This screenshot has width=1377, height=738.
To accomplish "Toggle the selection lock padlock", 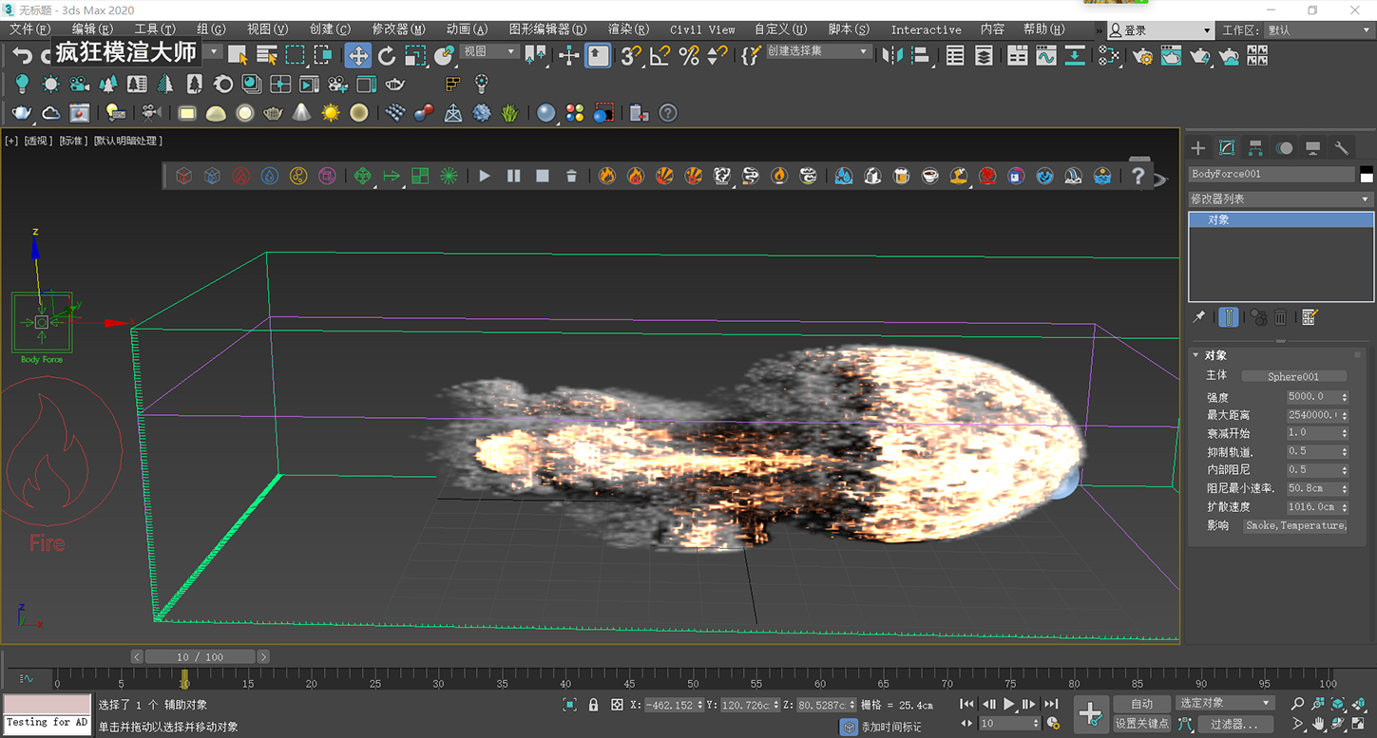I will (593, 705).
